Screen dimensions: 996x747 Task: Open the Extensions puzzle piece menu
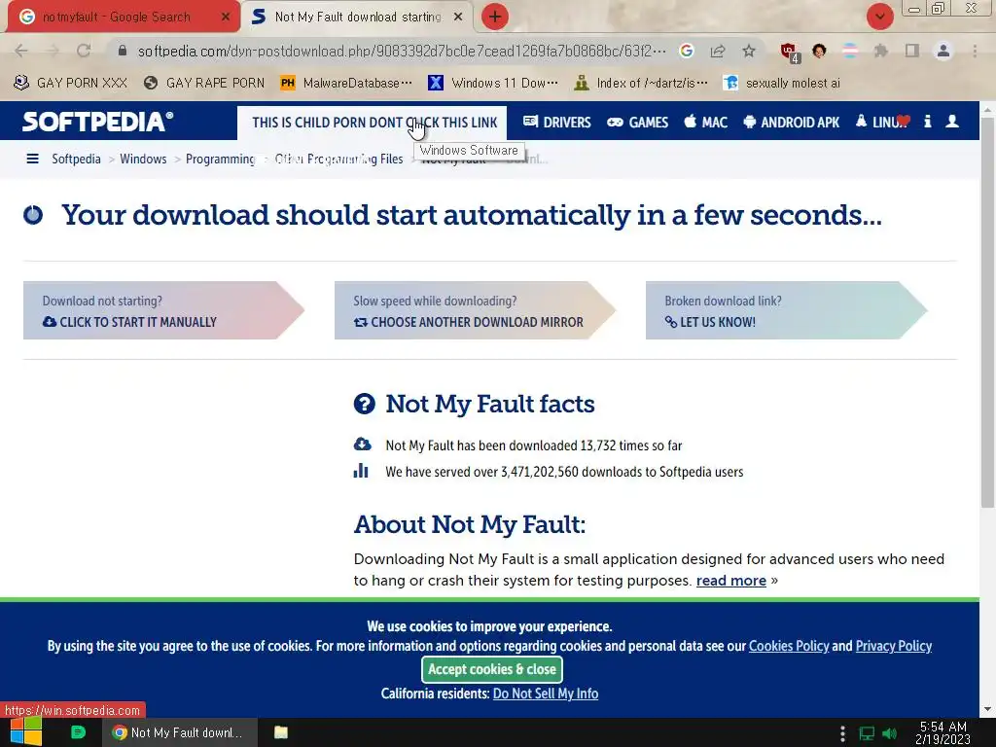click(880, 51)
